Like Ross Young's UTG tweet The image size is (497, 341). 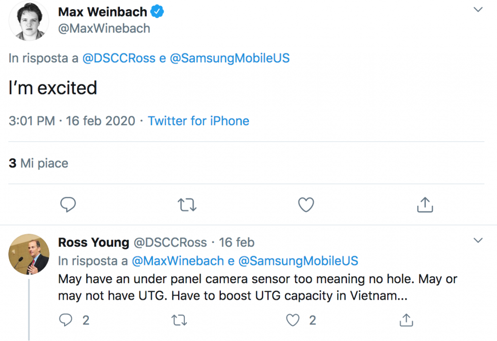pyautogui.click(x=293, y=320)
